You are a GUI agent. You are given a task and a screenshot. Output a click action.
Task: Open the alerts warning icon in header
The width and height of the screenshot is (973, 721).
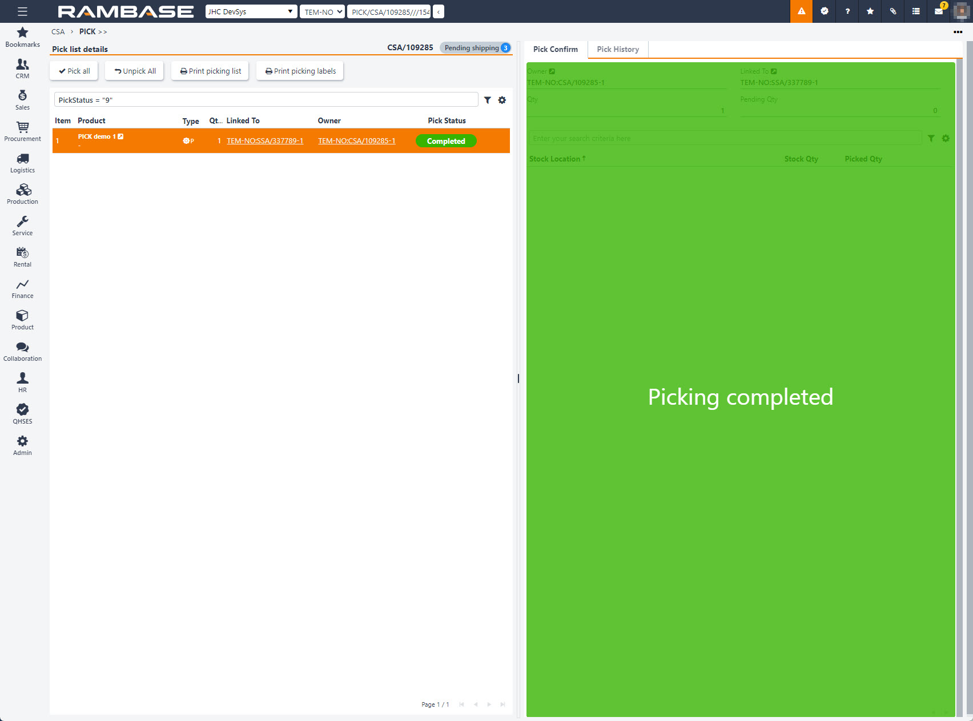801,11
